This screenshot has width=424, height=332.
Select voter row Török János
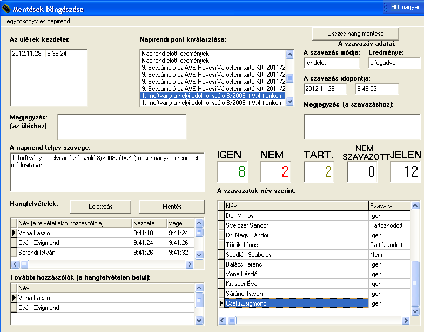pyautogui.click(x=314, y=245)
